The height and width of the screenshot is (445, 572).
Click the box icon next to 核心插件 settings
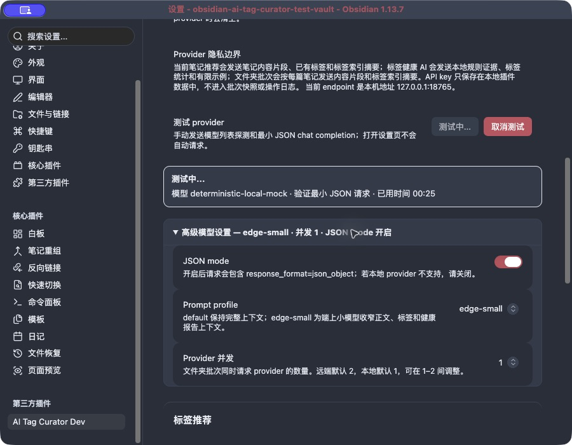18,165
